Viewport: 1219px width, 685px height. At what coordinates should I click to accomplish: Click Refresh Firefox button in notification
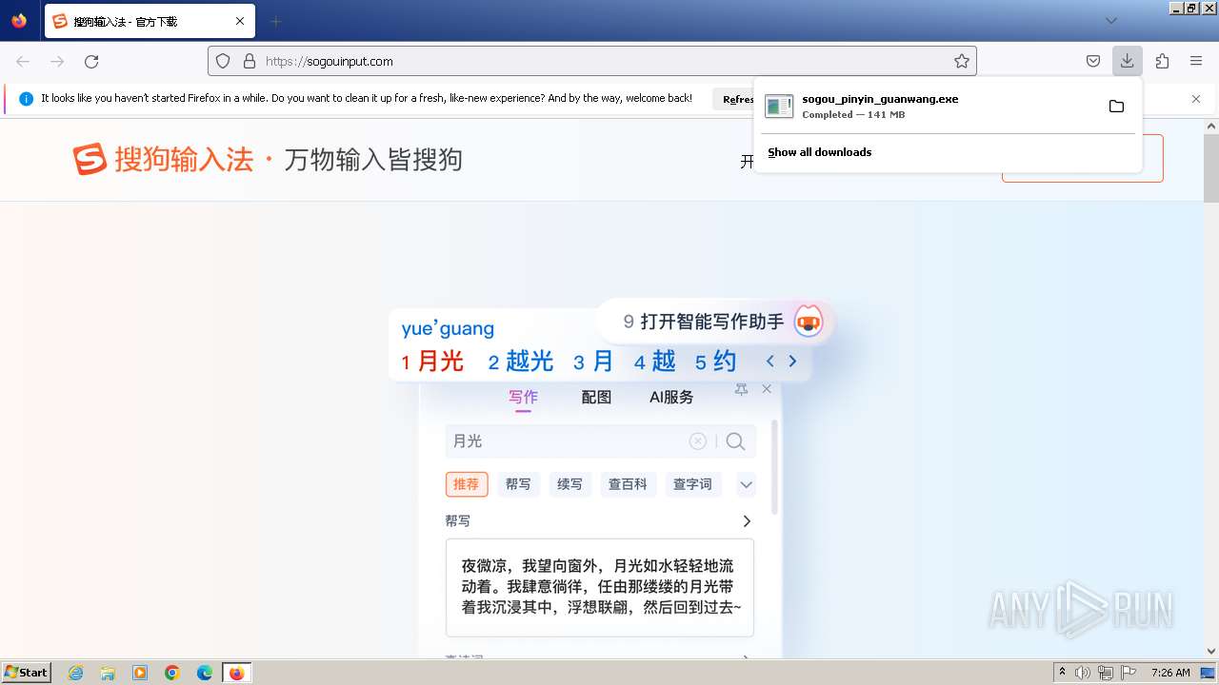point(735,99)
